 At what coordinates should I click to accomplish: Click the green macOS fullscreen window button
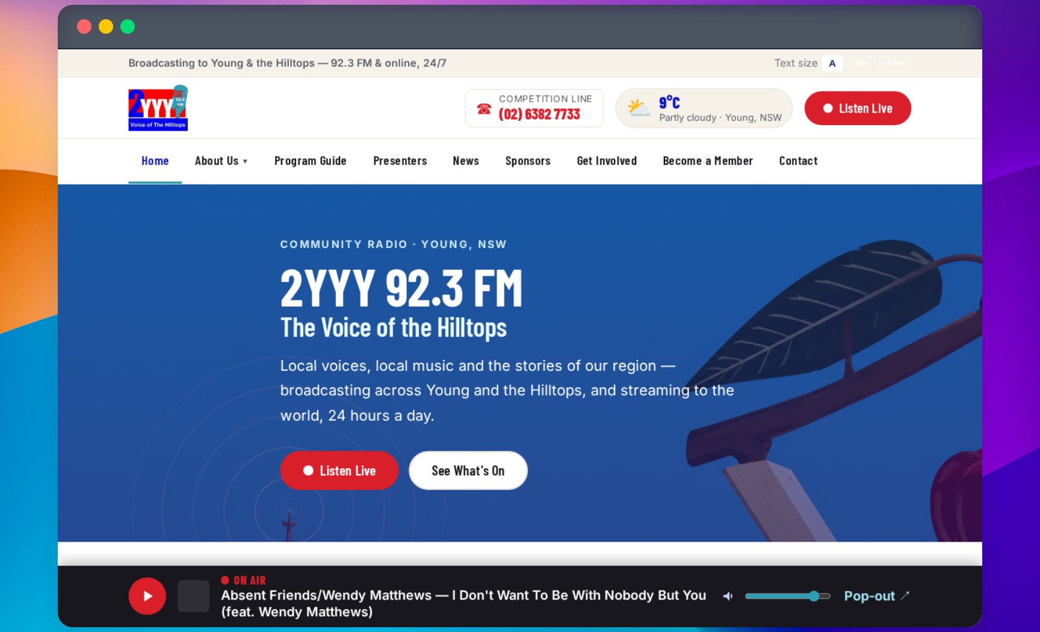128,26
